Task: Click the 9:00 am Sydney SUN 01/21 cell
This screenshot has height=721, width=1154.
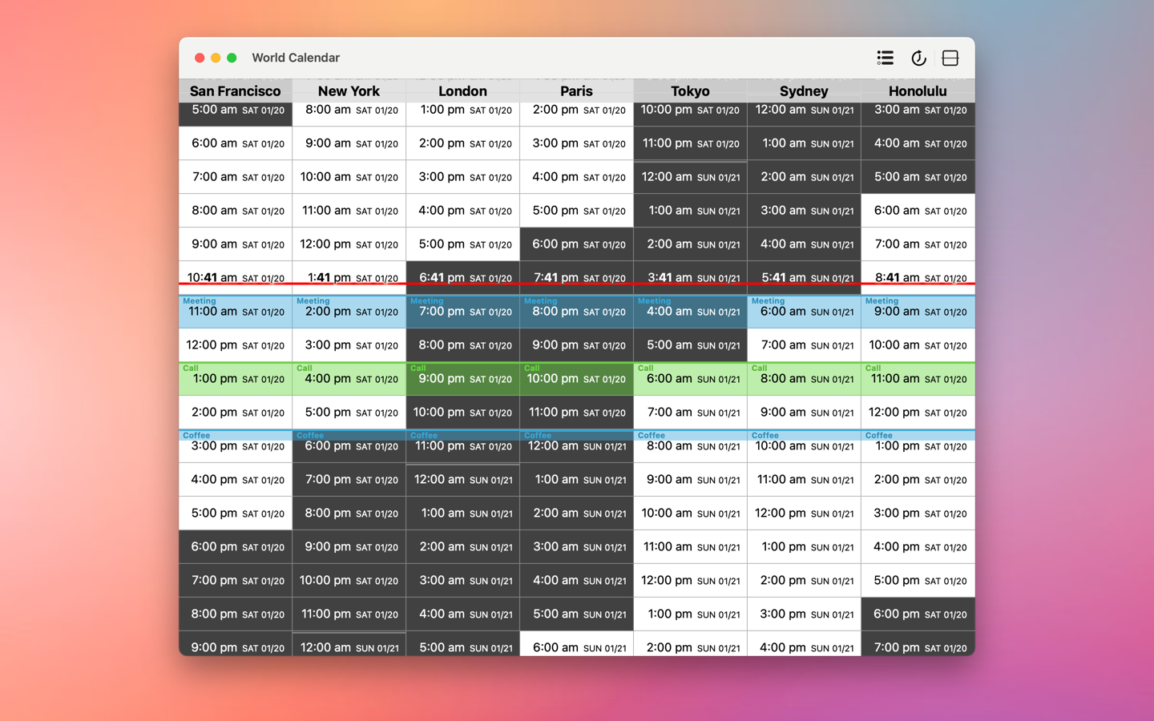Action: point(805,413)
